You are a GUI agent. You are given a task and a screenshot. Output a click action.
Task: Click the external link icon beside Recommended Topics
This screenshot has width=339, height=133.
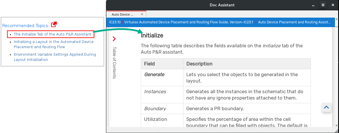pos(54,25)
